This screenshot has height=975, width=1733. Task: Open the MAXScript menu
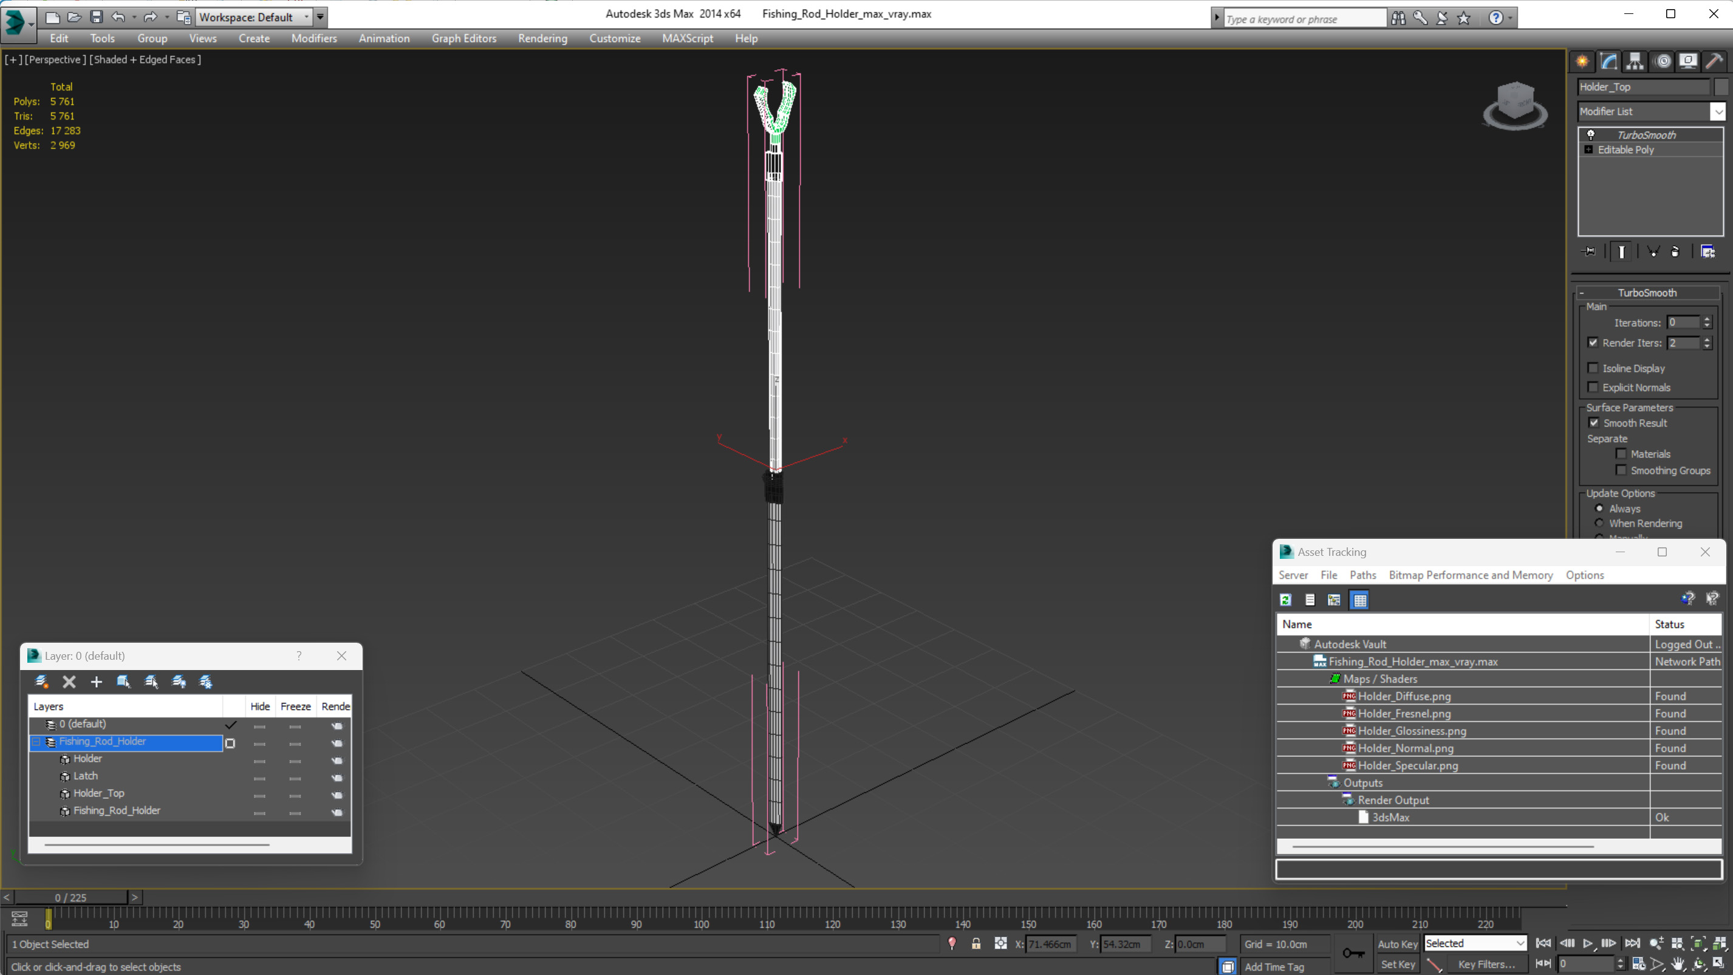688,38
